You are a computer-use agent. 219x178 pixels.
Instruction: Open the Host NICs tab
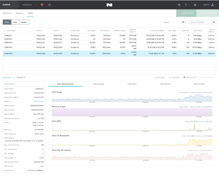click(x=132, y=84)
